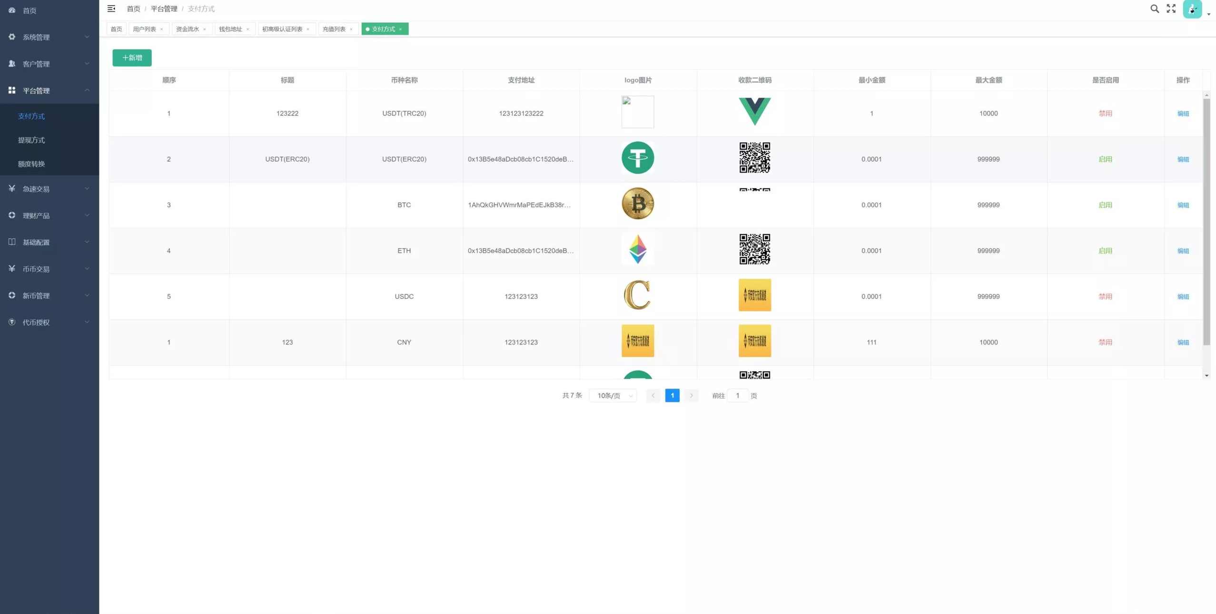
Task: Click 编辑 link for BTC row
Action: point(1183,205)
